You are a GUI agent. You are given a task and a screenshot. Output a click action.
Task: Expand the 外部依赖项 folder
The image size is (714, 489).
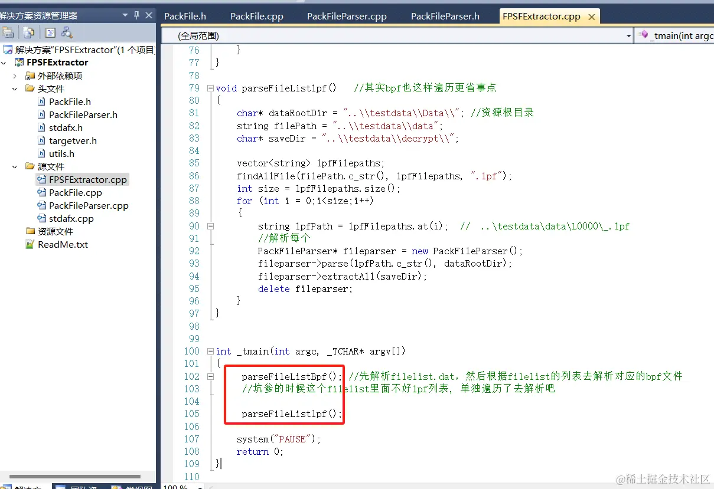click(15, 76)
